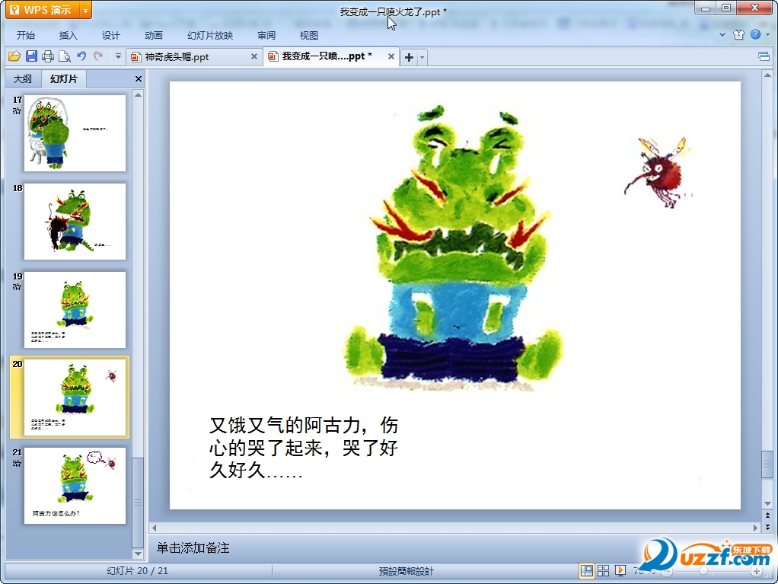This screenshot has height=584, width=778.
Task: Close the 神奇虎头帽.ppt tab
Action: 254,56
